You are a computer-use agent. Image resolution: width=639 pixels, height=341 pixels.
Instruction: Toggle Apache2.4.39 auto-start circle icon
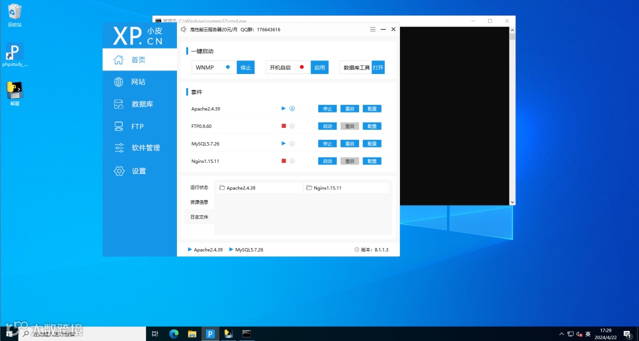(x=292, y=108)
